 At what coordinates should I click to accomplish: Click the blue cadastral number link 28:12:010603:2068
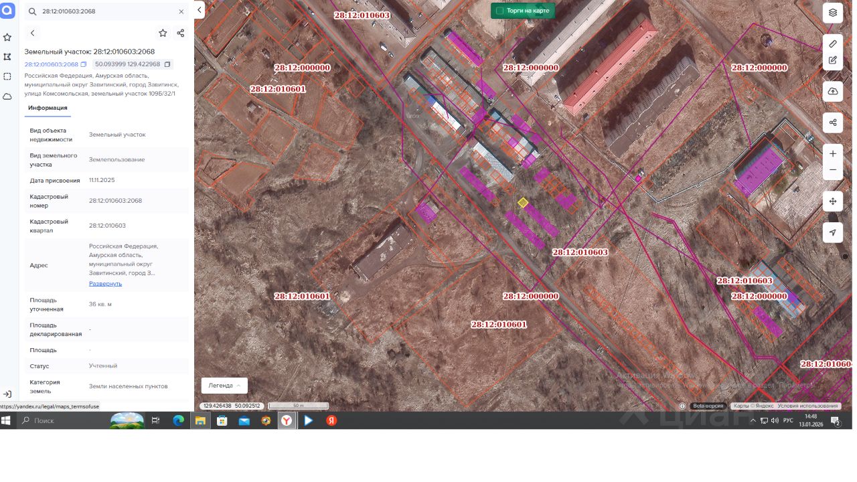(52, 64)
